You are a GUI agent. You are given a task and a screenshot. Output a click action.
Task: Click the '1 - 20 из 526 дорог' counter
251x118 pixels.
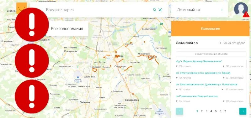[x=232, y=43]
